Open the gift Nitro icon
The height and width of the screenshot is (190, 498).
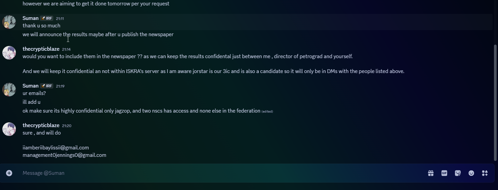coord(431,173)
